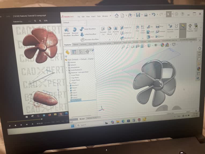Click the Print icon

pyautogui.click(x=146, y=15)
